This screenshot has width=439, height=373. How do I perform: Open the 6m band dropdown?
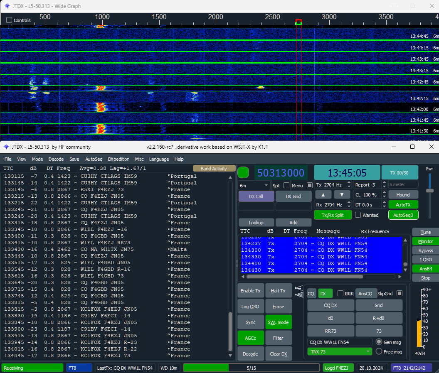click(x=254, y=185)
